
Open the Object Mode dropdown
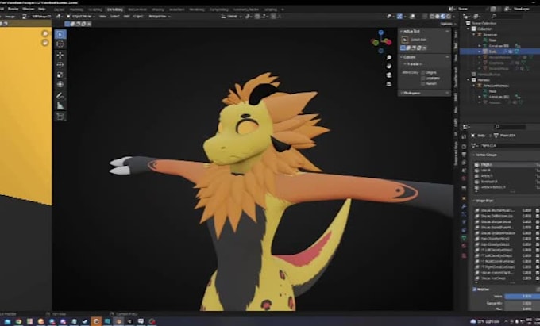point(81,16)
